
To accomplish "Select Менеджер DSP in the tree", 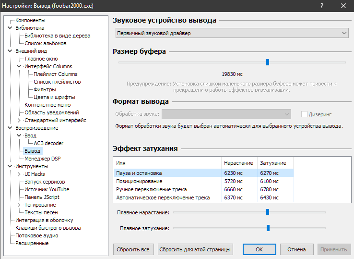I will [42, 159].
